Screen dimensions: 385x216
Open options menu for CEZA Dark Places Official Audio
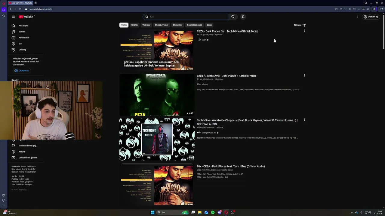304,31
